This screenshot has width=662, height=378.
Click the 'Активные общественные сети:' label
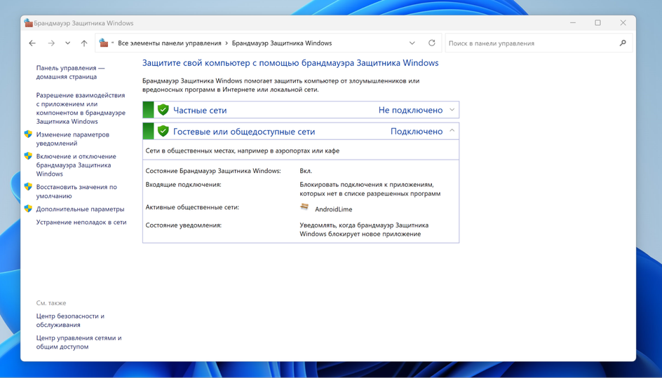[192, 207]
